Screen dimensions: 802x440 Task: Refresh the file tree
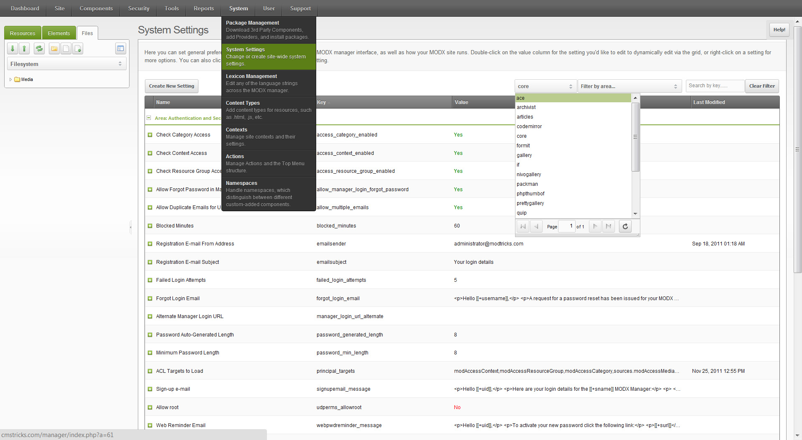(x=39, y=48)
